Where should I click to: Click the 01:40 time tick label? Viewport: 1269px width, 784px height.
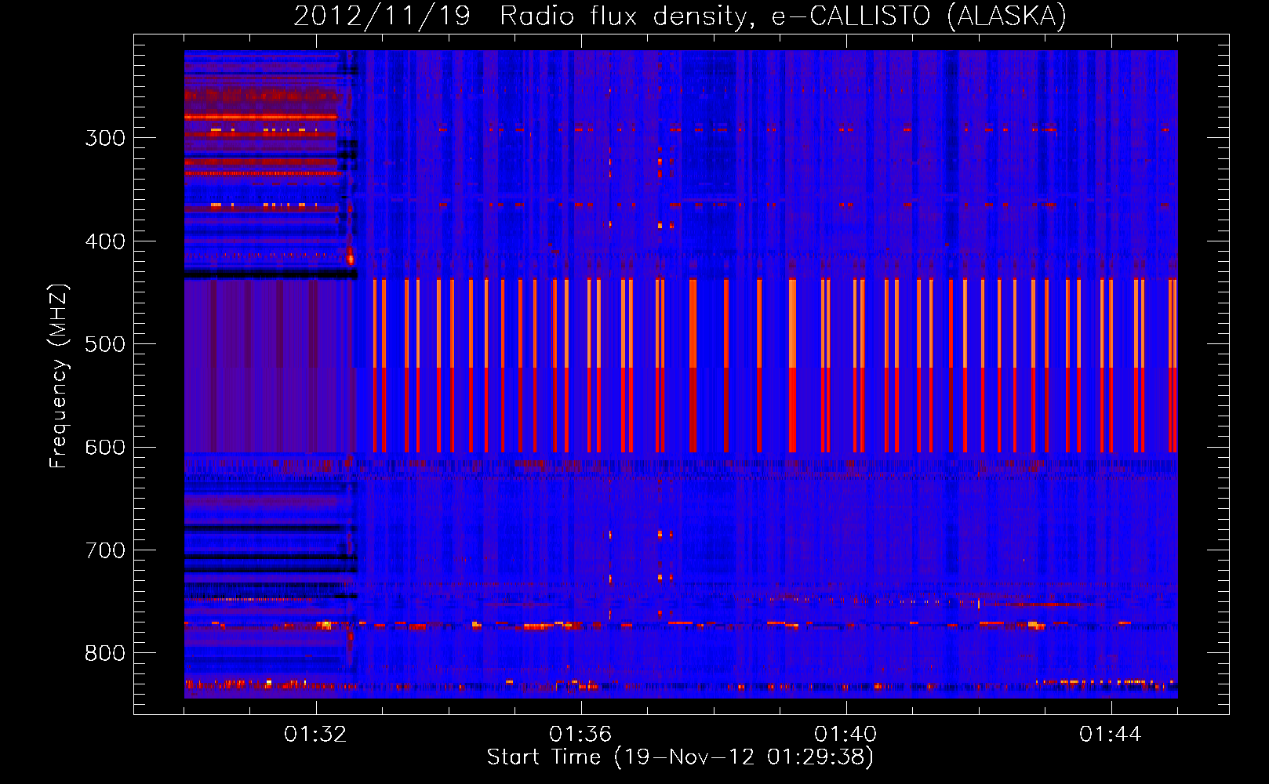point(845,735)
